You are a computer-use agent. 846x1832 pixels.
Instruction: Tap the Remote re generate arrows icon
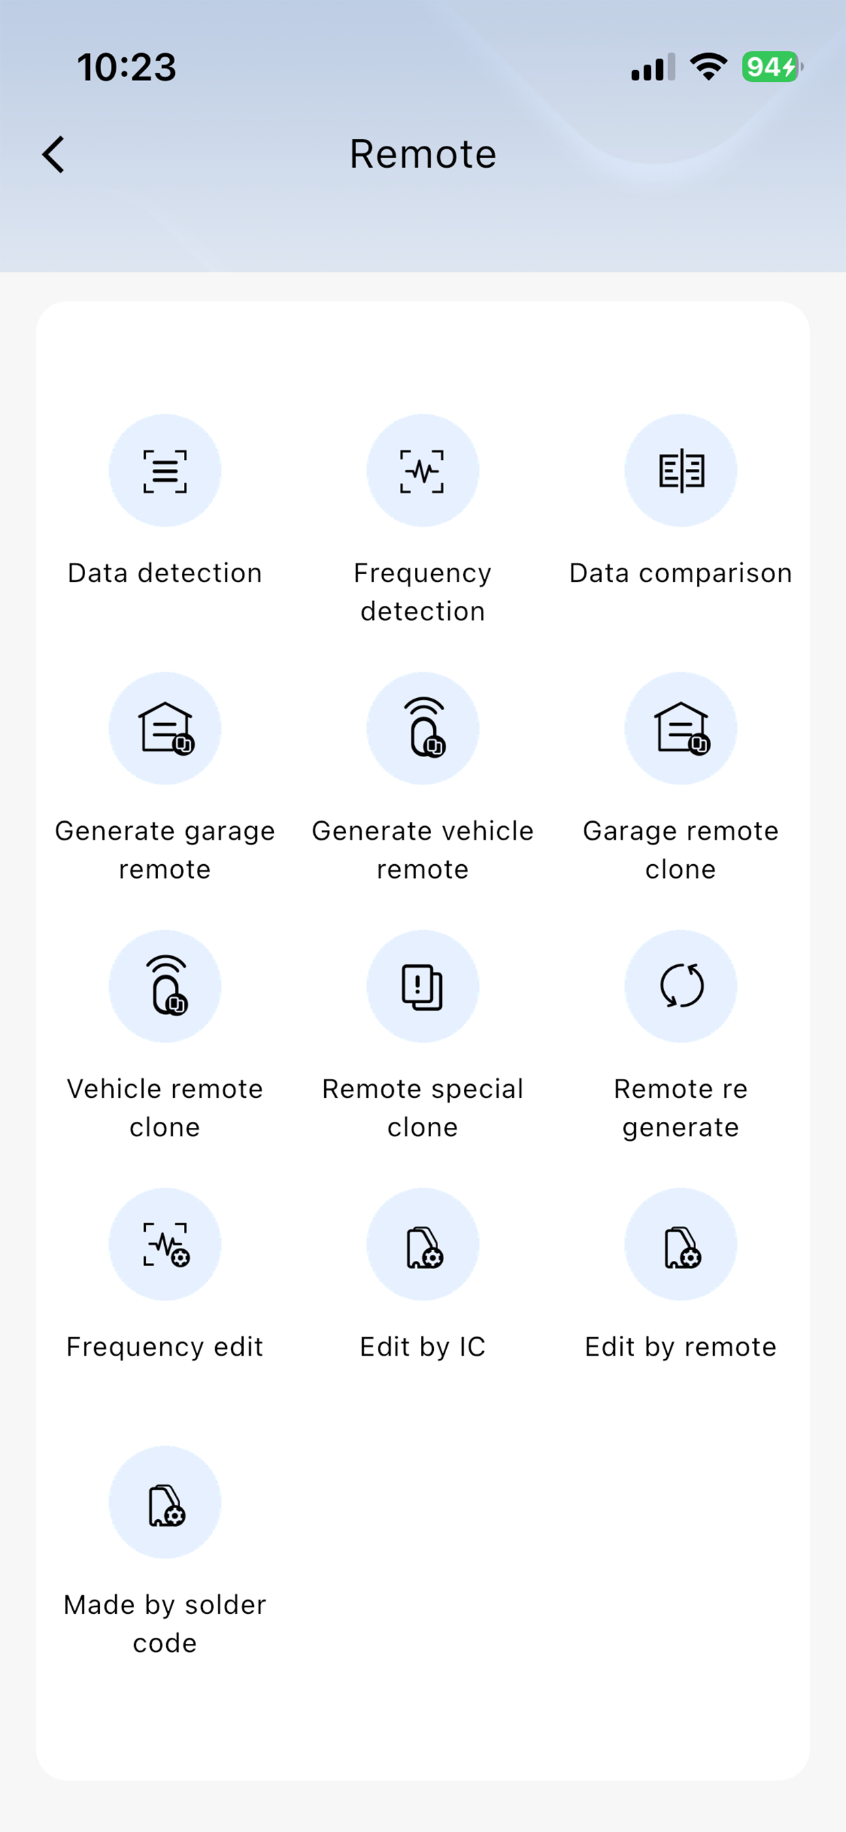[681, 986]
